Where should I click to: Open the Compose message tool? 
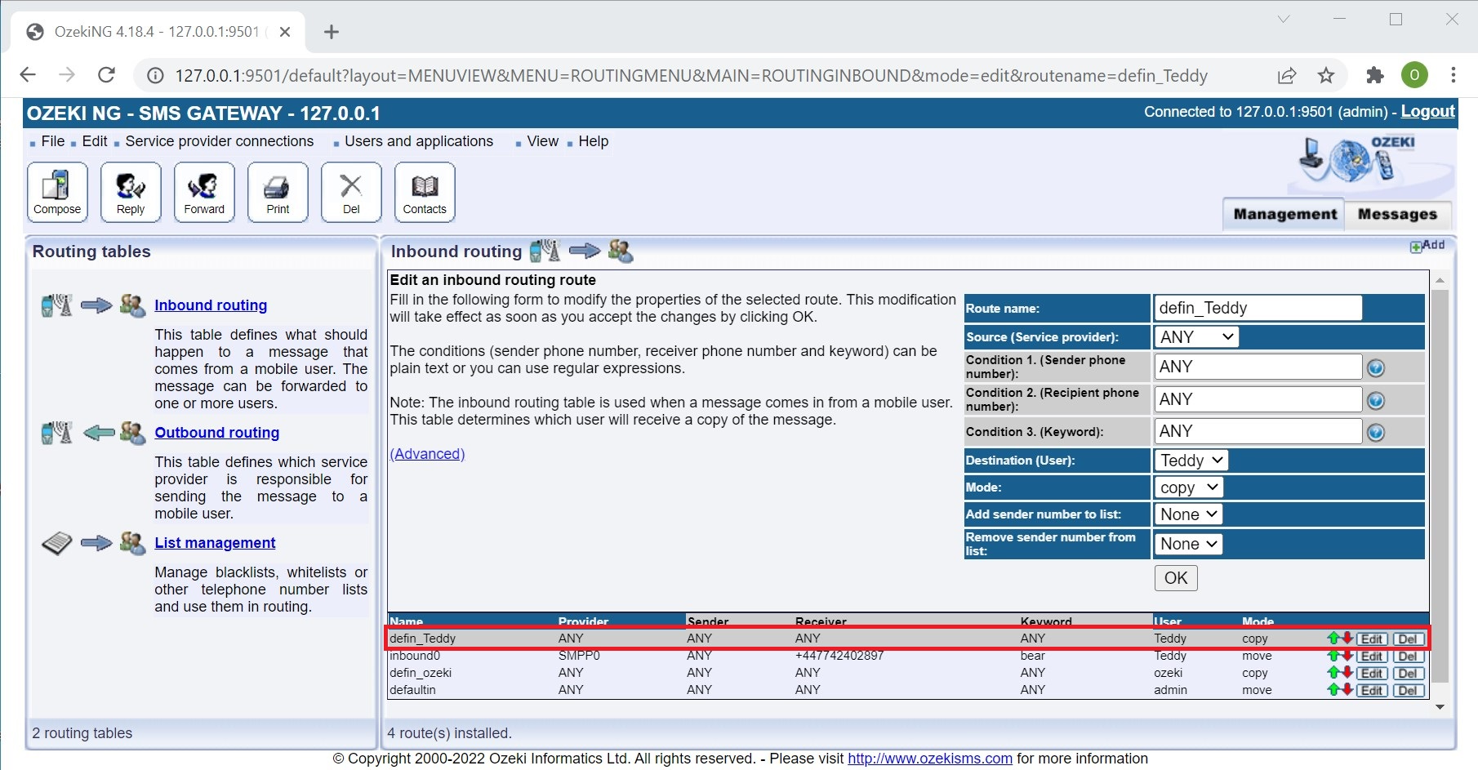click(57, 192)
